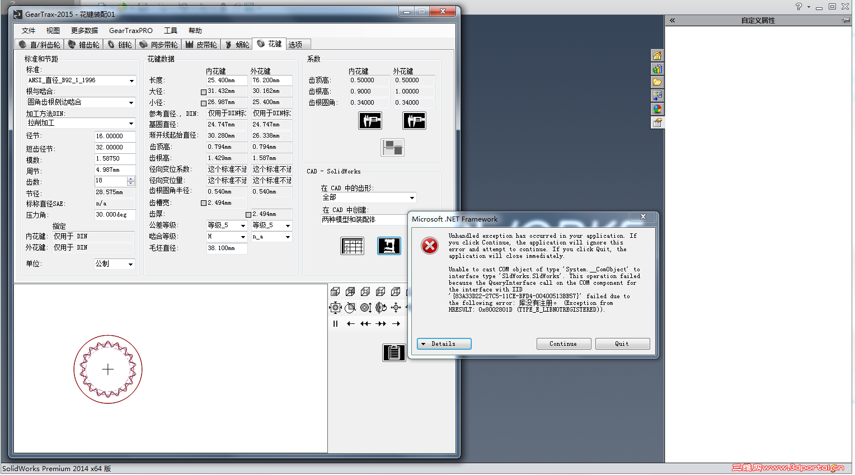Open the 工具 menu
This screenshot has height=475, width=855.
[x=171, y=31]
